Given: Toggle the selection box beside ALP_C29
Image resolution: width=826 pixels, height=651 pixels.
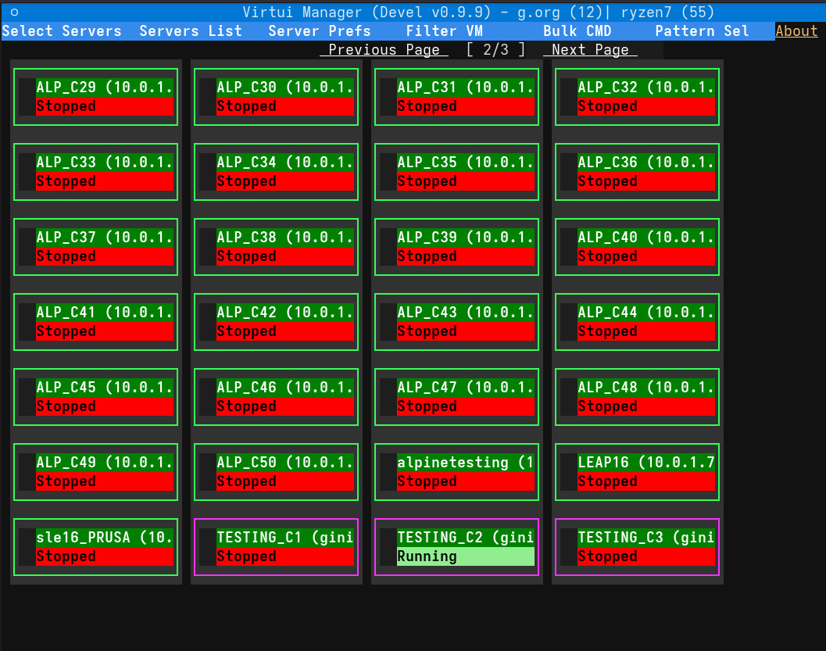Looking at the screenshot, I should click(x=27, y=97).
